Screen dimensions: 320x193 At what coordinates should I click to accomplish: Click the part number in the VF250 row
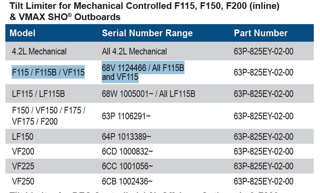pos(263,181)
